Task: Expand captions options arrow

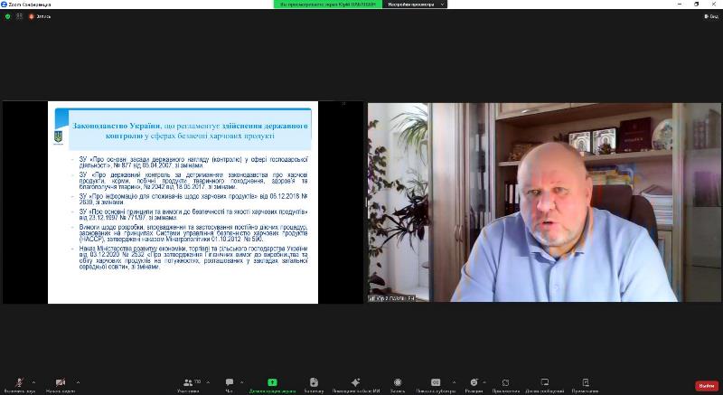Action: [x=454, y=382]
